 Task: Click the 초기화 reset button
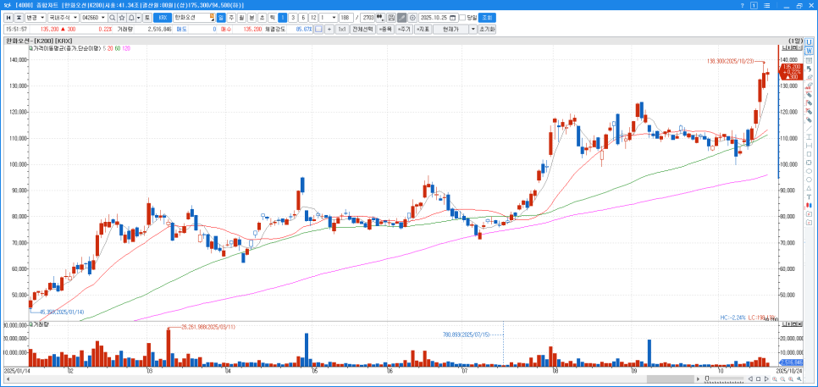[x=486, y=29]
